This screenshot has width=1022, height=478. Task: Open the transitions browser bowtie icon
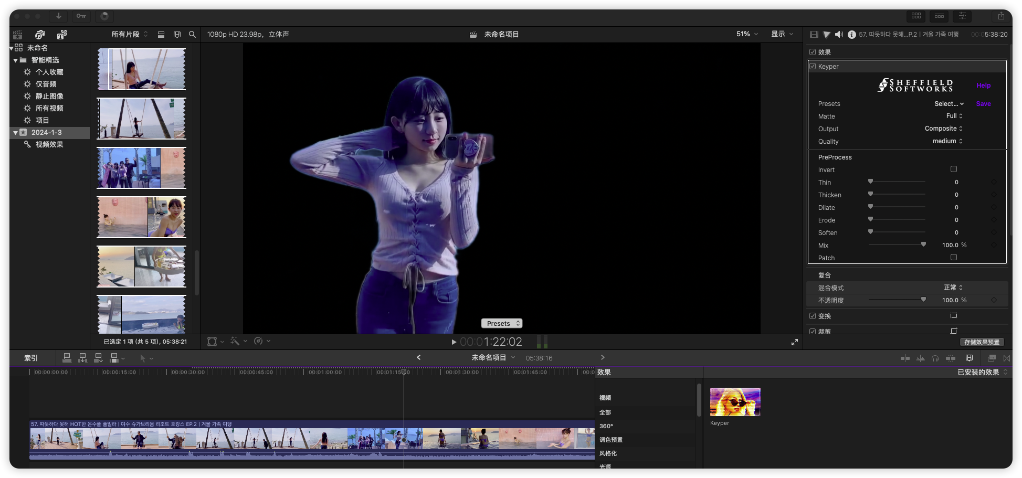[x=1006, y=358]
